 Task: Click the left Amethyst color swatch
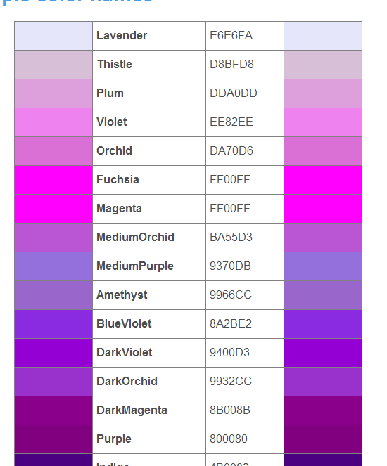(x=53, y=295)
